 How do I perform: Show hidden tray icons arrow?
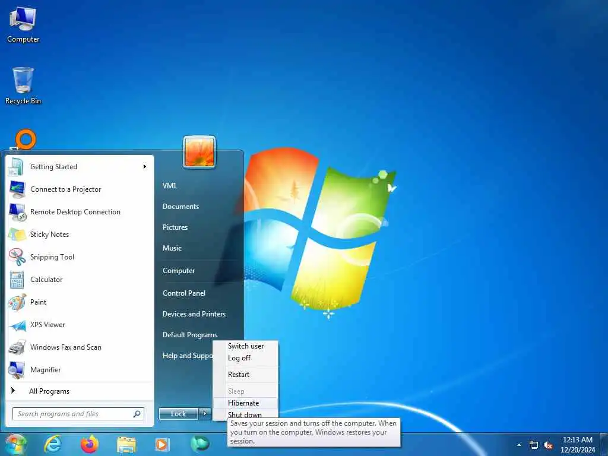(519, 445)
